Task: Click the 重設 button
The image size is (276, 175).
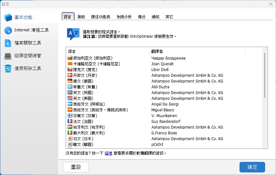Action: (76, 167)
